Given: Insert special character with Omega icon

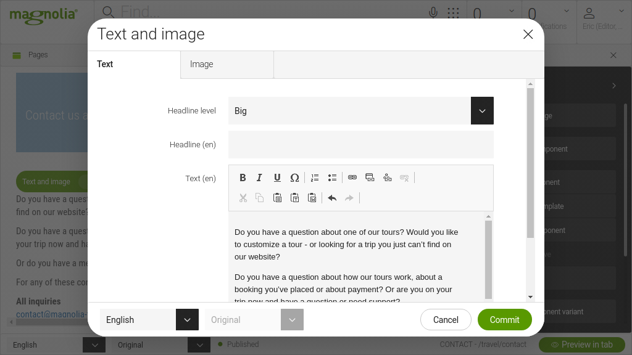Looking at the screenshot, I should (x=294, y=177).
